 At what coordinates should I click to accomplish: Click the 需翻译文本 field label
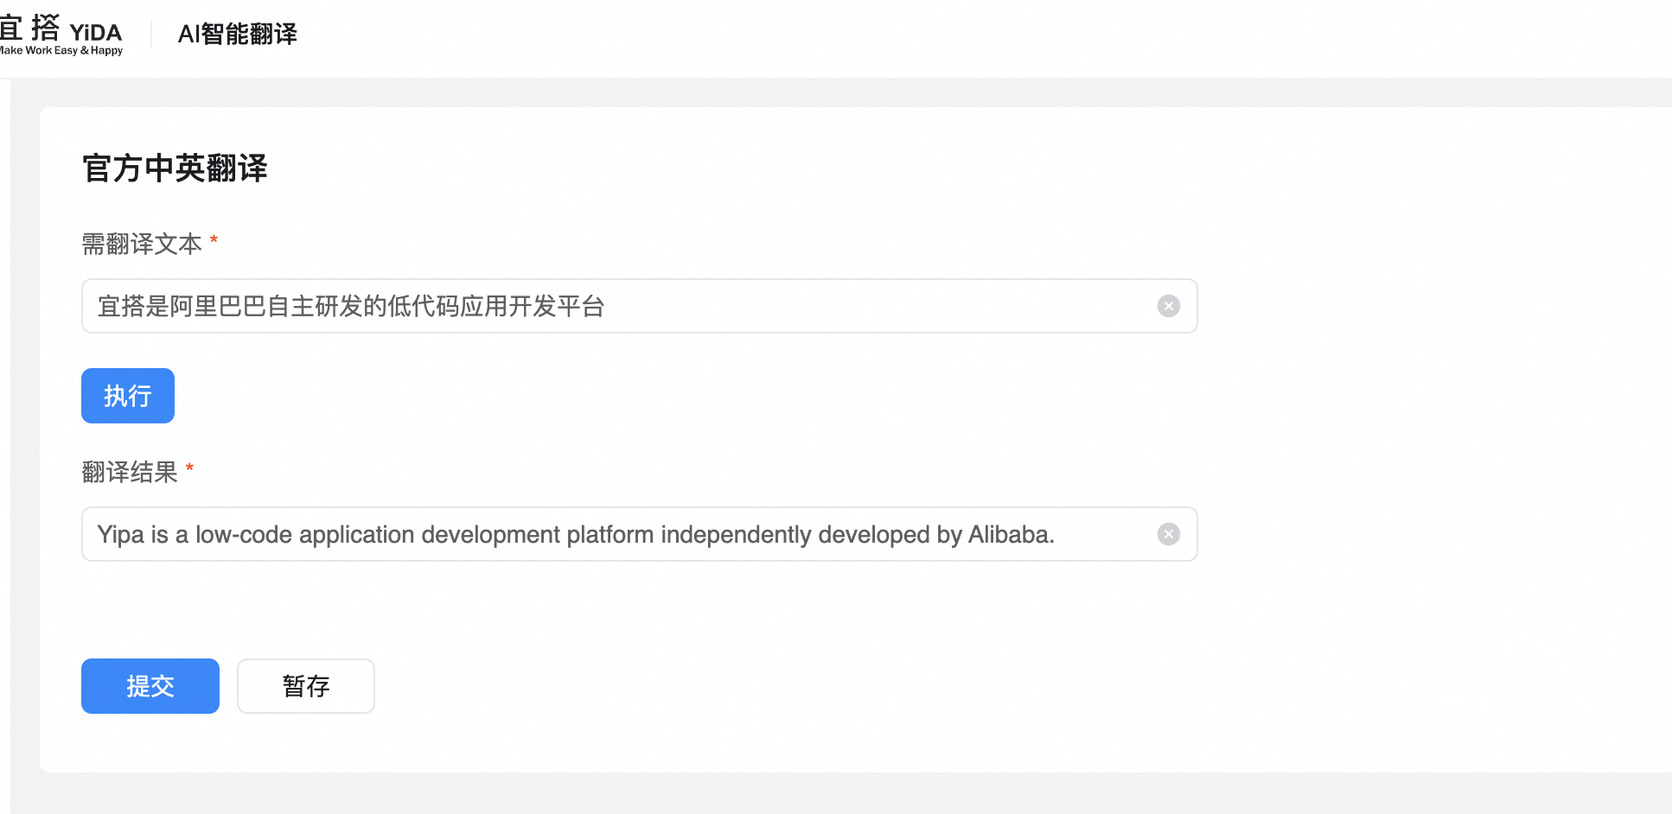(142, 244)
